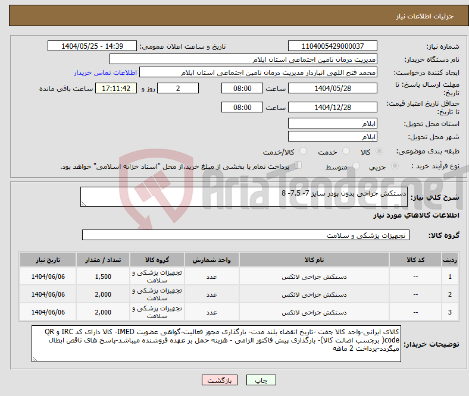The width and height of the screenshot is (469, 396).
Task: Click the remaining time field 17:11:42
Action: tap(116, 88)
